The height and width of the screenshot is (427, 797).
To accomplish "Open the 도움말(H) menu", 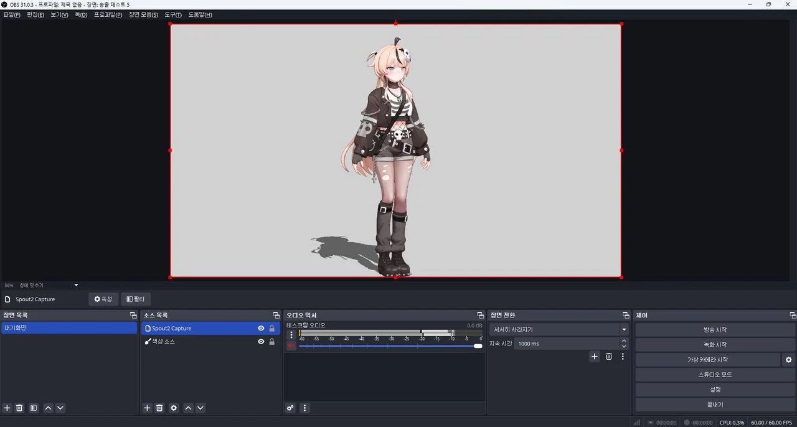I will pos(200,14).
